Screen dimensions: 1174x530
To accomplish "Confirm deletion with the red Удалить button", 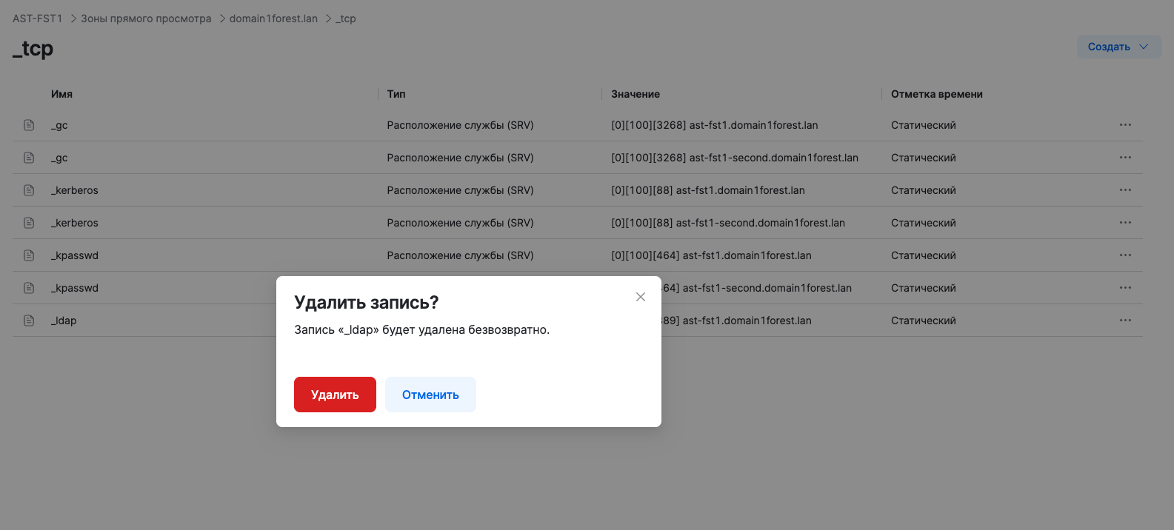I will pyautogui.click(x=335, y=395).
